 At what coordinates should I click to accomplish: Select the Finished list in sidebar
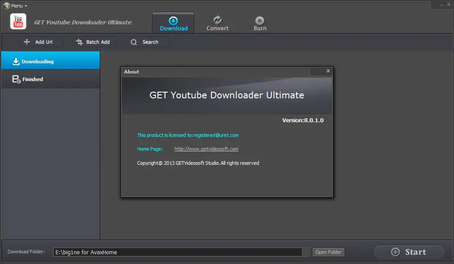[51, 79]
